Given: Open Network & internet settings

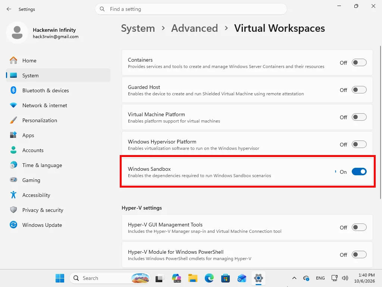Looking at the screenshot, I should point(58,105).
